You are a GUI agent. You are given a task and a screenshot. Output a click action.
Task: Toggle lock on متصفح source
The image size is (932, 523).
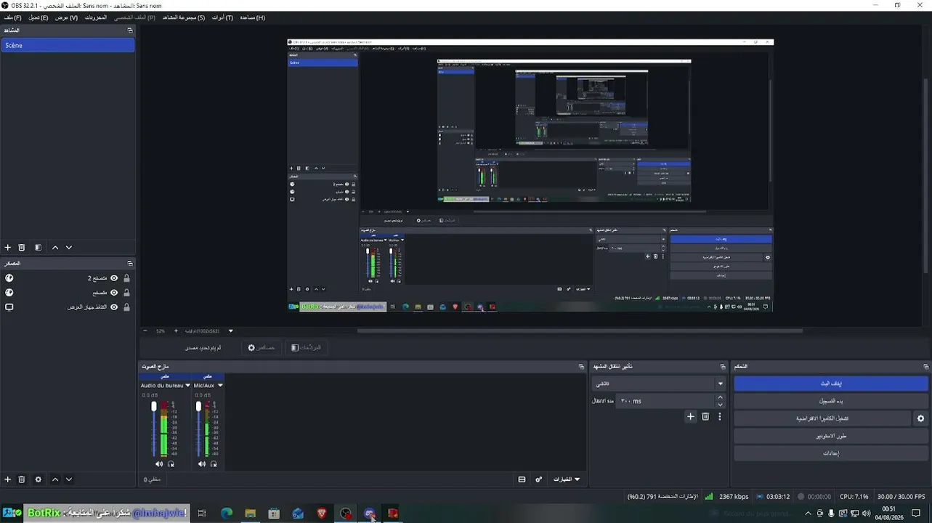(126, 293)
